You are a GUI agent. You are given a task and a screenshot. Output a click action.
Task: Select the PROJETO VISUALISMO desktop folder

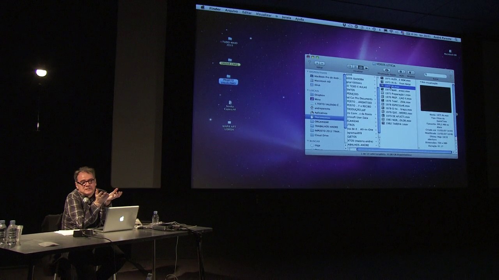click(x=228, y=80)
